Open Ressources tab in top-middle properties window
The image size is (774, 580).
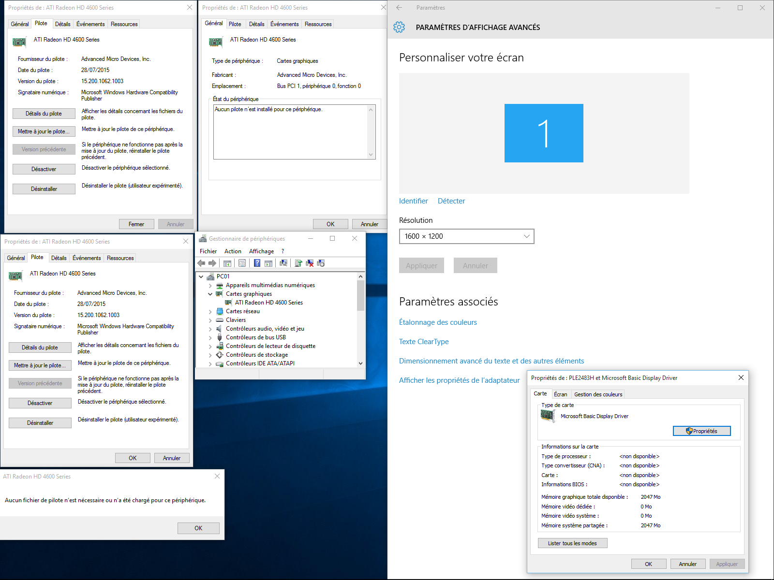(x=318, y=24)
